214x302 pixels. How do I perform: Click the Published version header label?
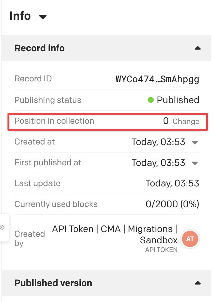point(53,283)
